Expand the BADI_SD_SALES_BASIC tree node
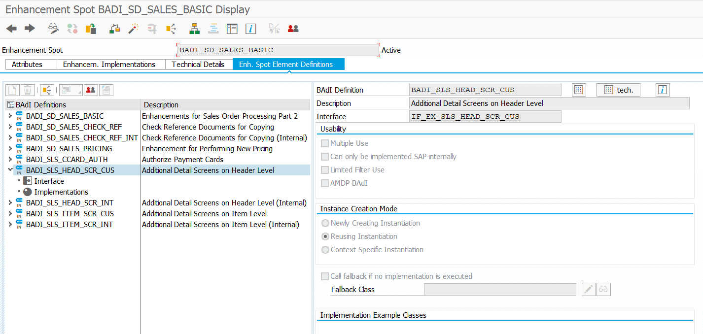The height and width of the screenshot is (334, 703). click(x=10, y=116)
